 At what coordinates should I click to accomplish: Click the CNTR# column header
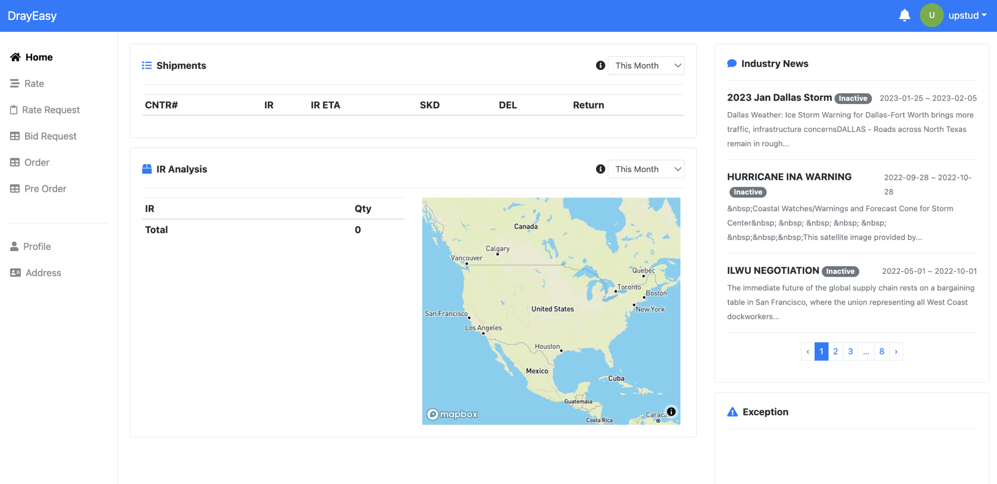[161, 105]
